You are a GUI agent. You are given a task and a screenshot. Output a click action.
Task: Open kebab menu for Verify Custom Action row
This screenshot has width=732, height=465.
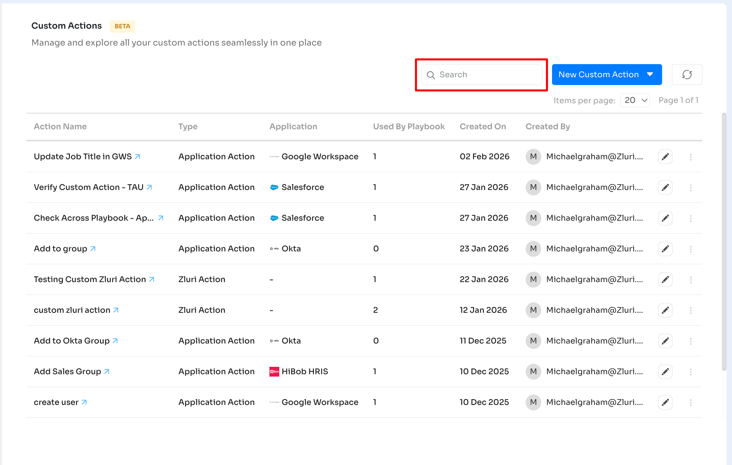pyautogui.click(x=690, y=188)
